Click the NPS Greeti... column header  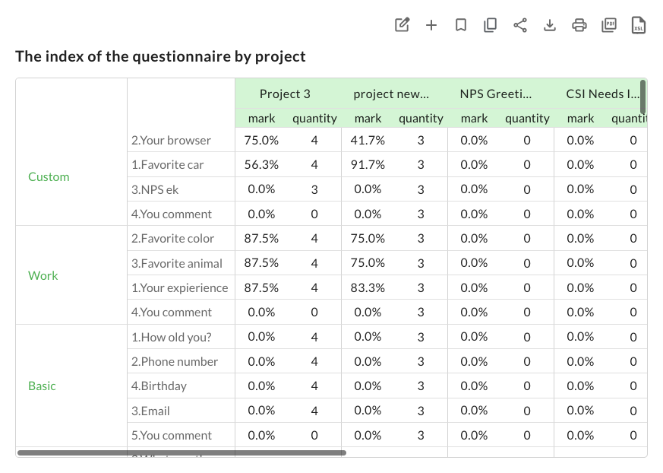(x=496, y=94)
